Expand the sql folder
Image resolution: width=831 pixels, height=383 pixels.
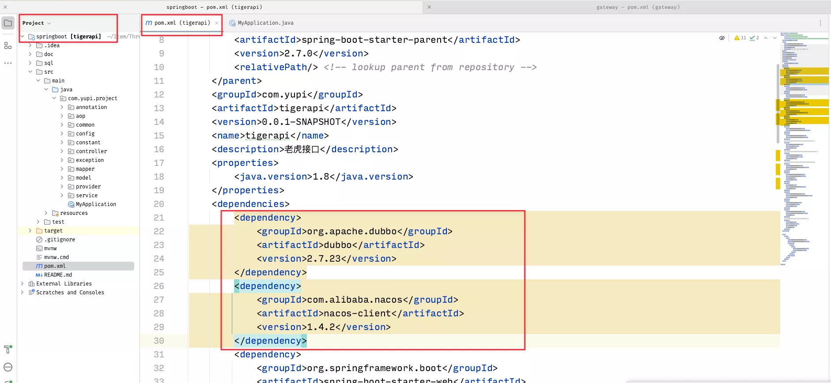tap(30, 63)
